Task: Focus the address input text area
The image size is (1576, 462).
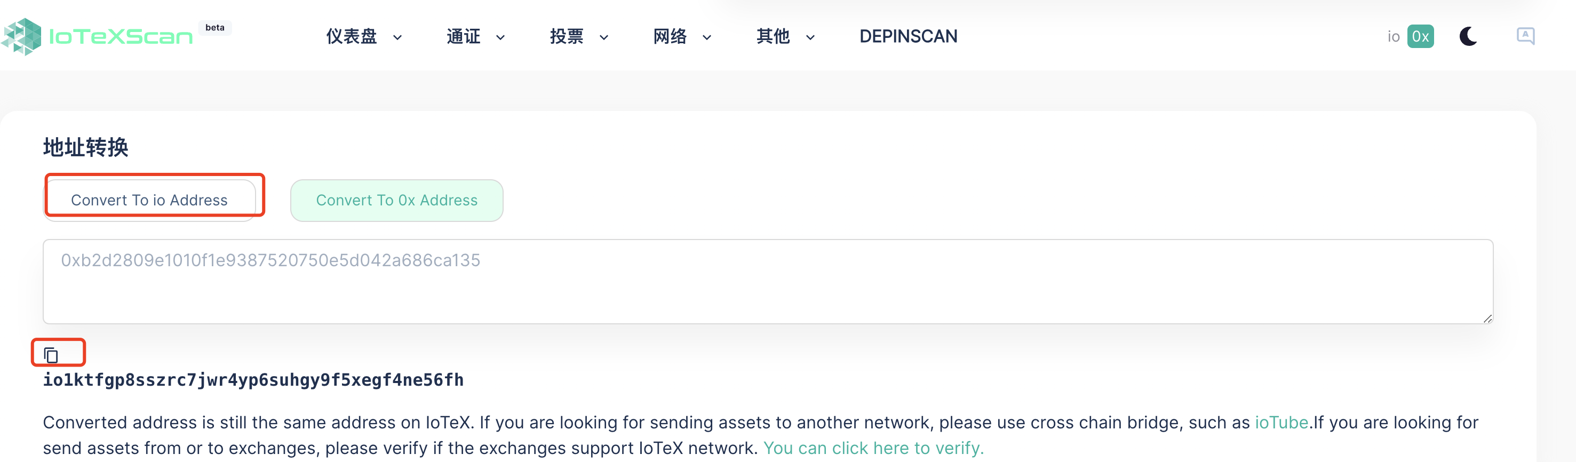Action: (768, 282)
